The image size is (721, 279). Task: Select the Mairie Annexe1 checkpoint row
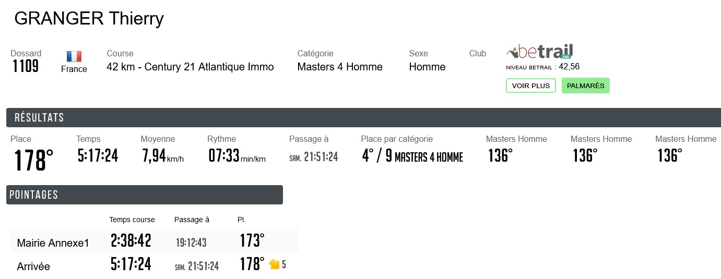coord(53,242)
